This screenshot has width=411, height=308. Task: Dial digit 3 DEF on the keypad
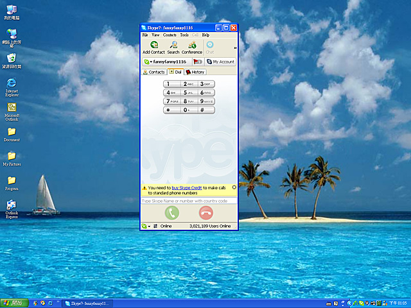[206, 84]
